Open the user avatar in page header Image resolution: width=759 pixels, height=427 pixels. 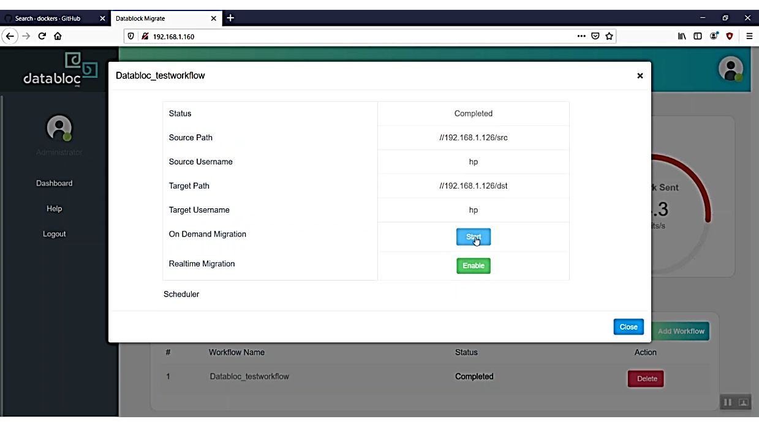coord(730,69)
